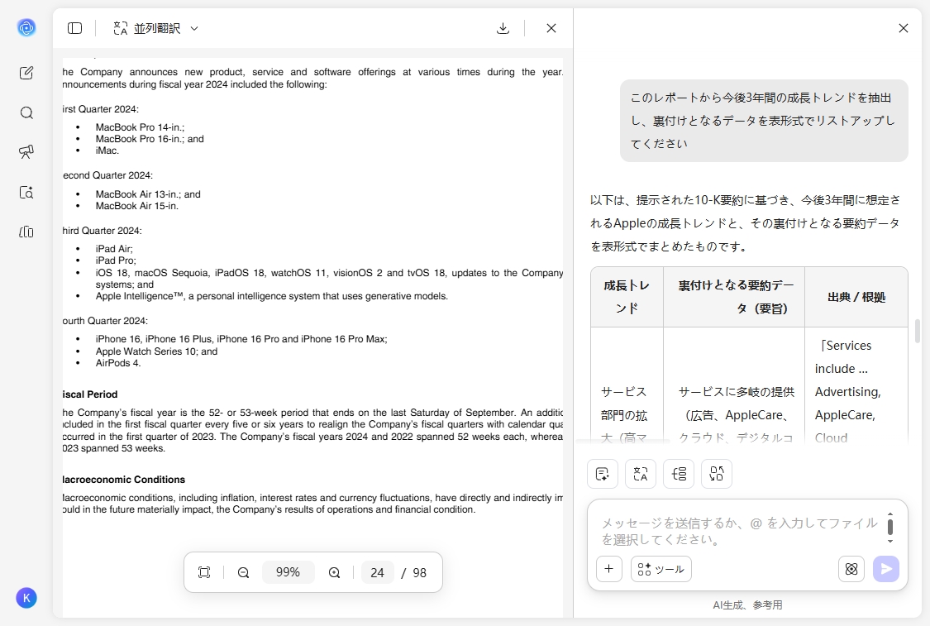Download the current document
Image resolution: width=930 pixels, height=626 pixels.
(x=503, y=27)
